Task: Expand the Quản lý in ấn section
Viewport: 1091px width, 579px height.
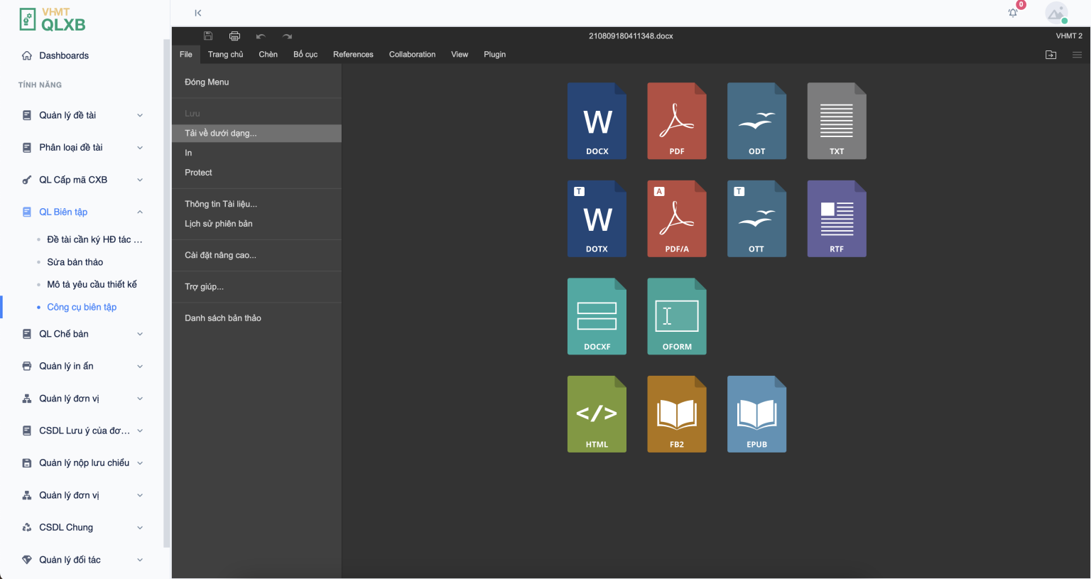Action: [x=82, y=366]
